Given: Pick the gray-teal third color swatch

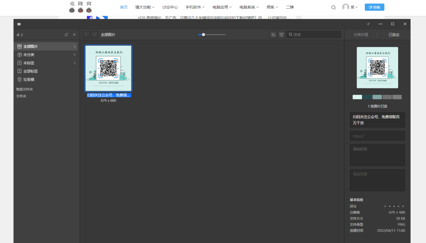Looking at the screenshot, I should (x=377, y=97).
